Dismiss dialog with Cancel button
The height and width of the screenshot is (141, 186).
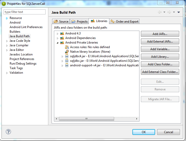pos(169,132)
